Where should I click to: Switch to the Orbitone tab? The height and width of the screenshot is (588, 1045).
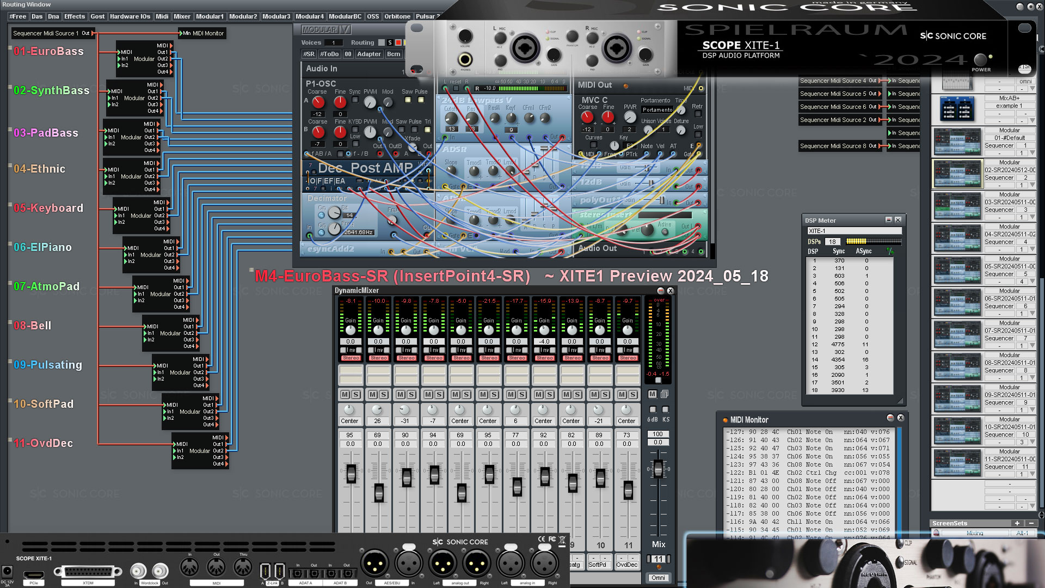pyautogui.click(x=397, y=16)
